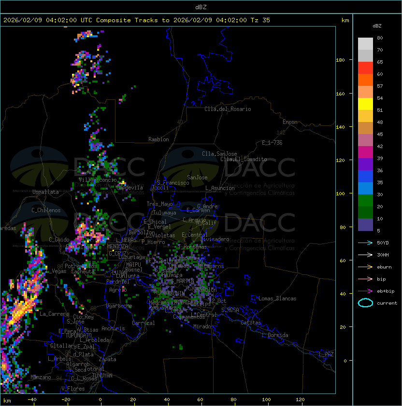Click the cyan 'current' ellipse legend symbol
This screenshot has height=406, width=402.
click(365, 303)
